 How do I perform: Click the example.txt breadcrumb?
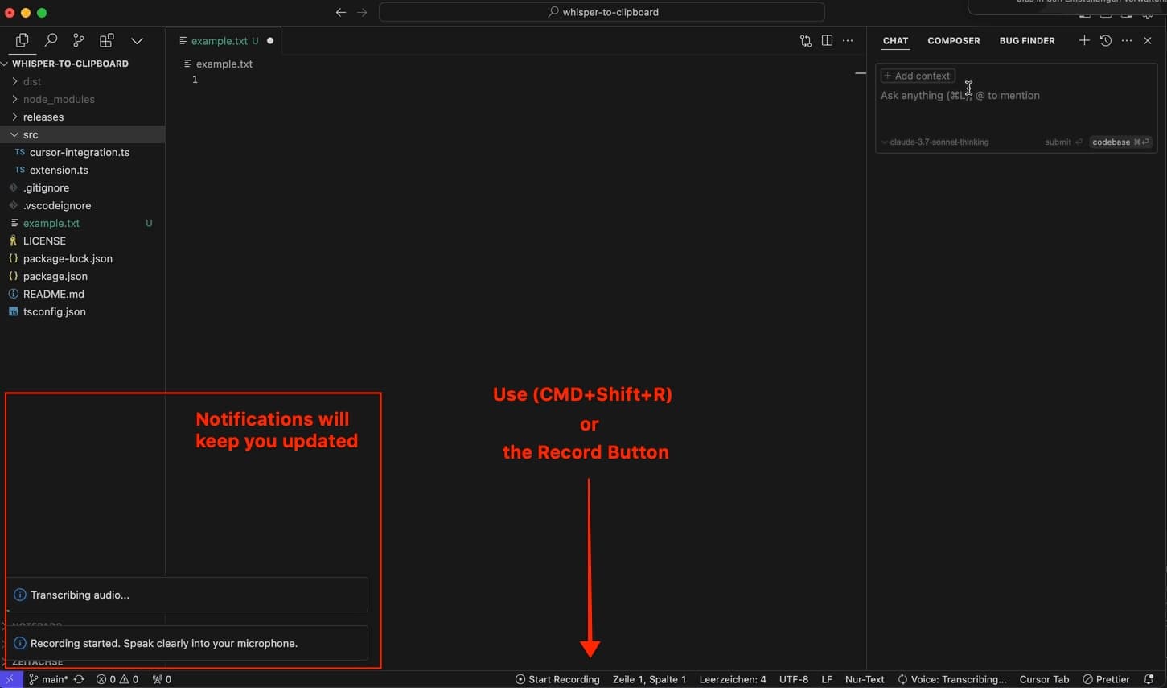point(219,64)
